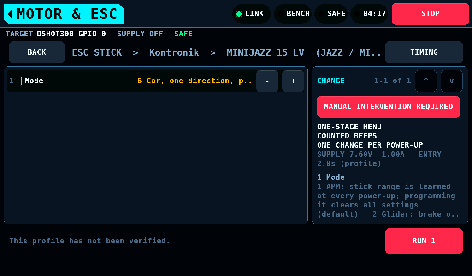Start RUN 1
This screenshot has height=276, width=472.
pos(424,241)
